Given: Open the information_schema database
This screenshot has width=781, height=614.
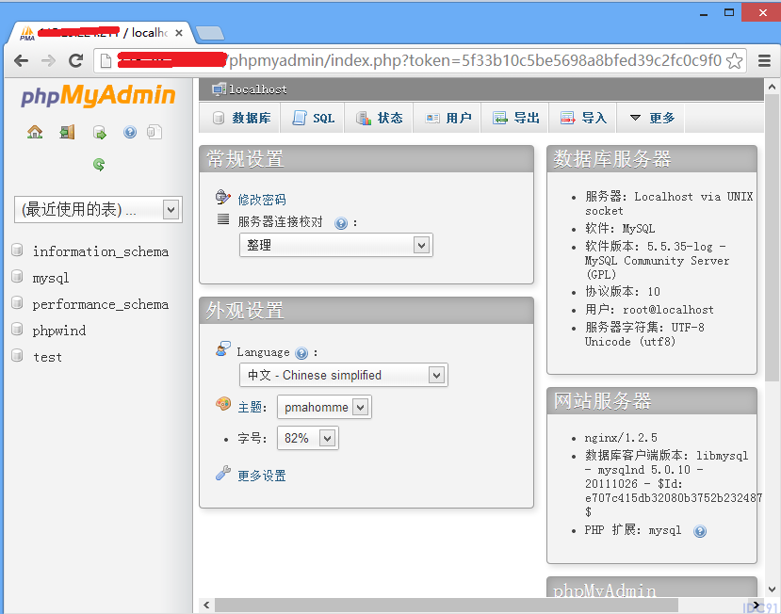Looking at the screenshot, I should coord(101,251).
